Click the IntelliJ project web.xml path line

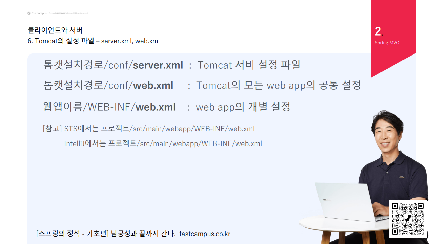point(163,143)
